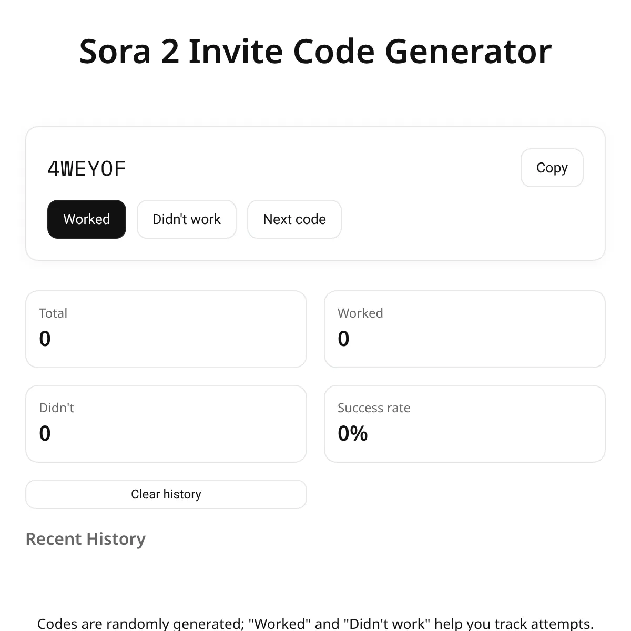
Task: Click the Success rate label
Action: 374,408
